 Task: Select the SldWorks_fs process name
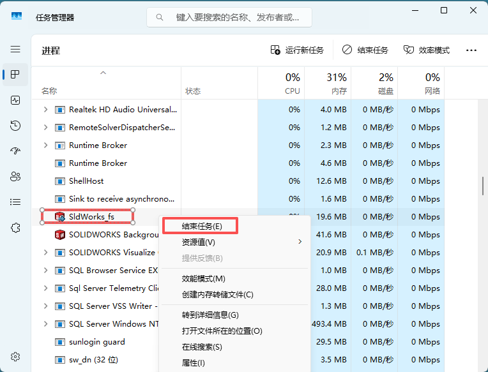pos(91,216)
